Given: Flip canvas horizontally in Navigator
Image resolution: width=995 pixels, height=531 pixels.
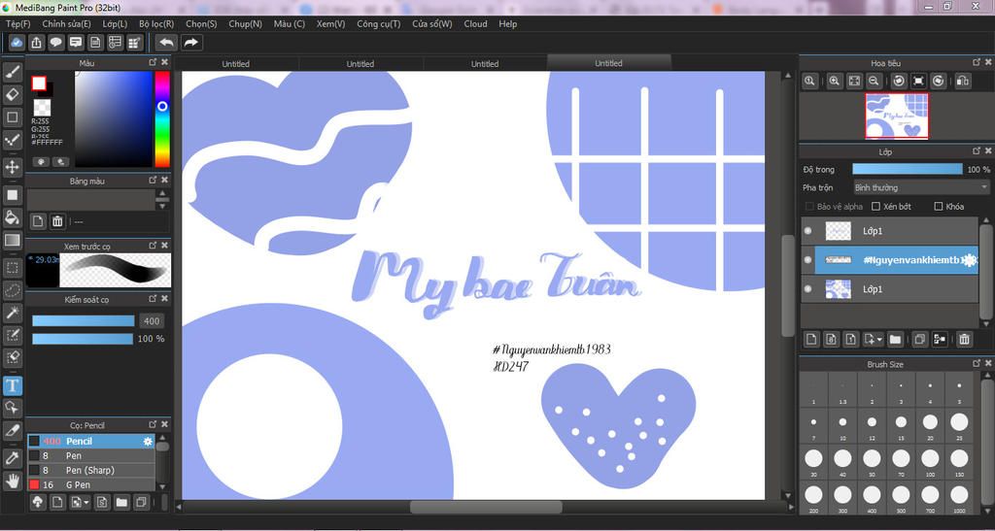Looking at the screenshot, I should (963, 82).
